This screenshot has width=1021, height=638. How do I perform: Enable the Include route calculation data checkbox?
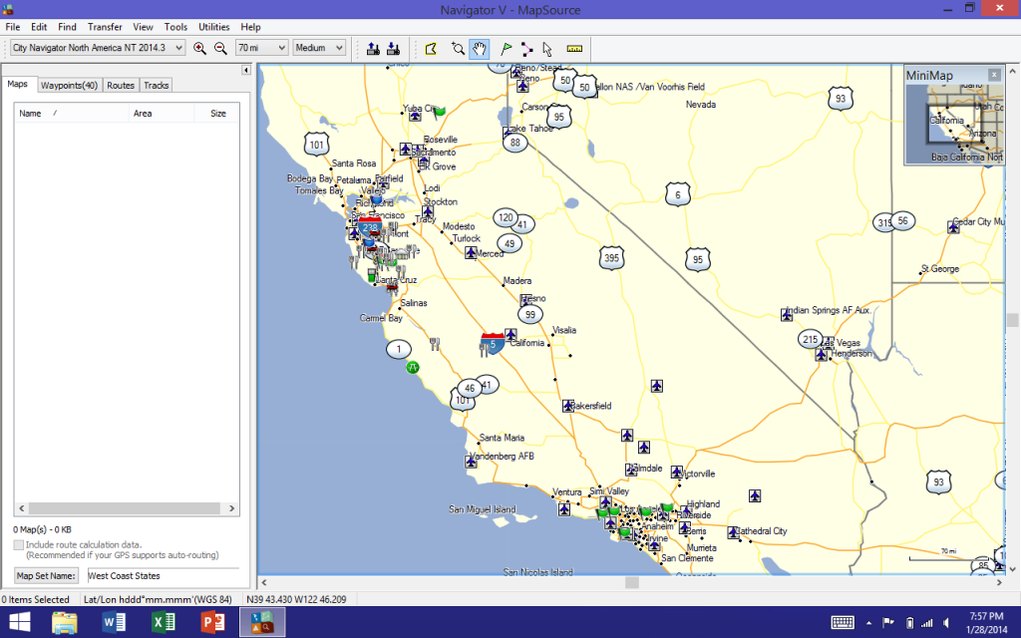[x=17, y=543]
